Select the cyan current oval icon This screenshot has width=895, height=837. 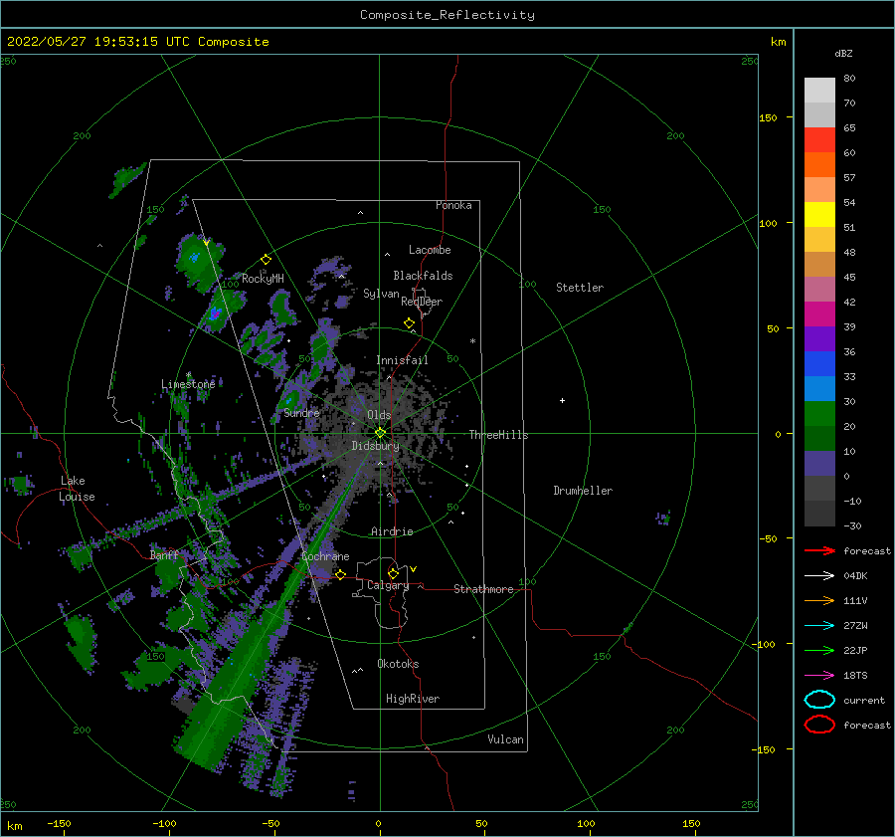pos(819,700)
